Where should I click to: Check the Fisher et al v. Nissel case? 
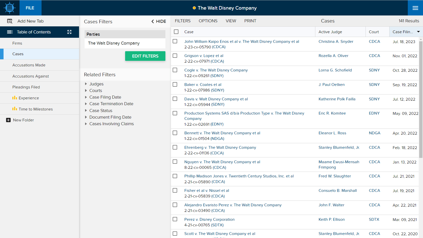pyautogui.click(x=175, y=190)
